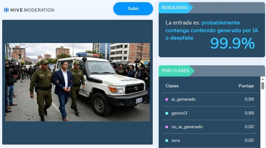Click the no_ai_generado purple swatch
This screenshot has height=148, width=266.
pyautogui.click(x=167, y=127)
